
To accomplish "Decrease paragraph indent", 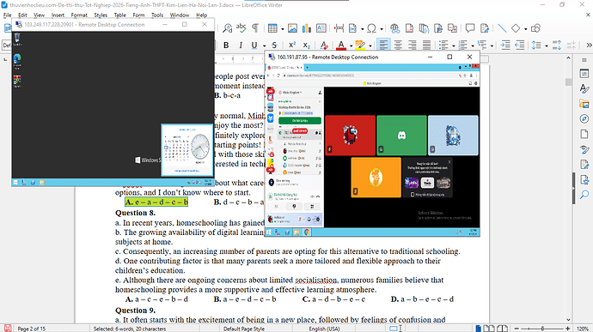I will (520, 45).
